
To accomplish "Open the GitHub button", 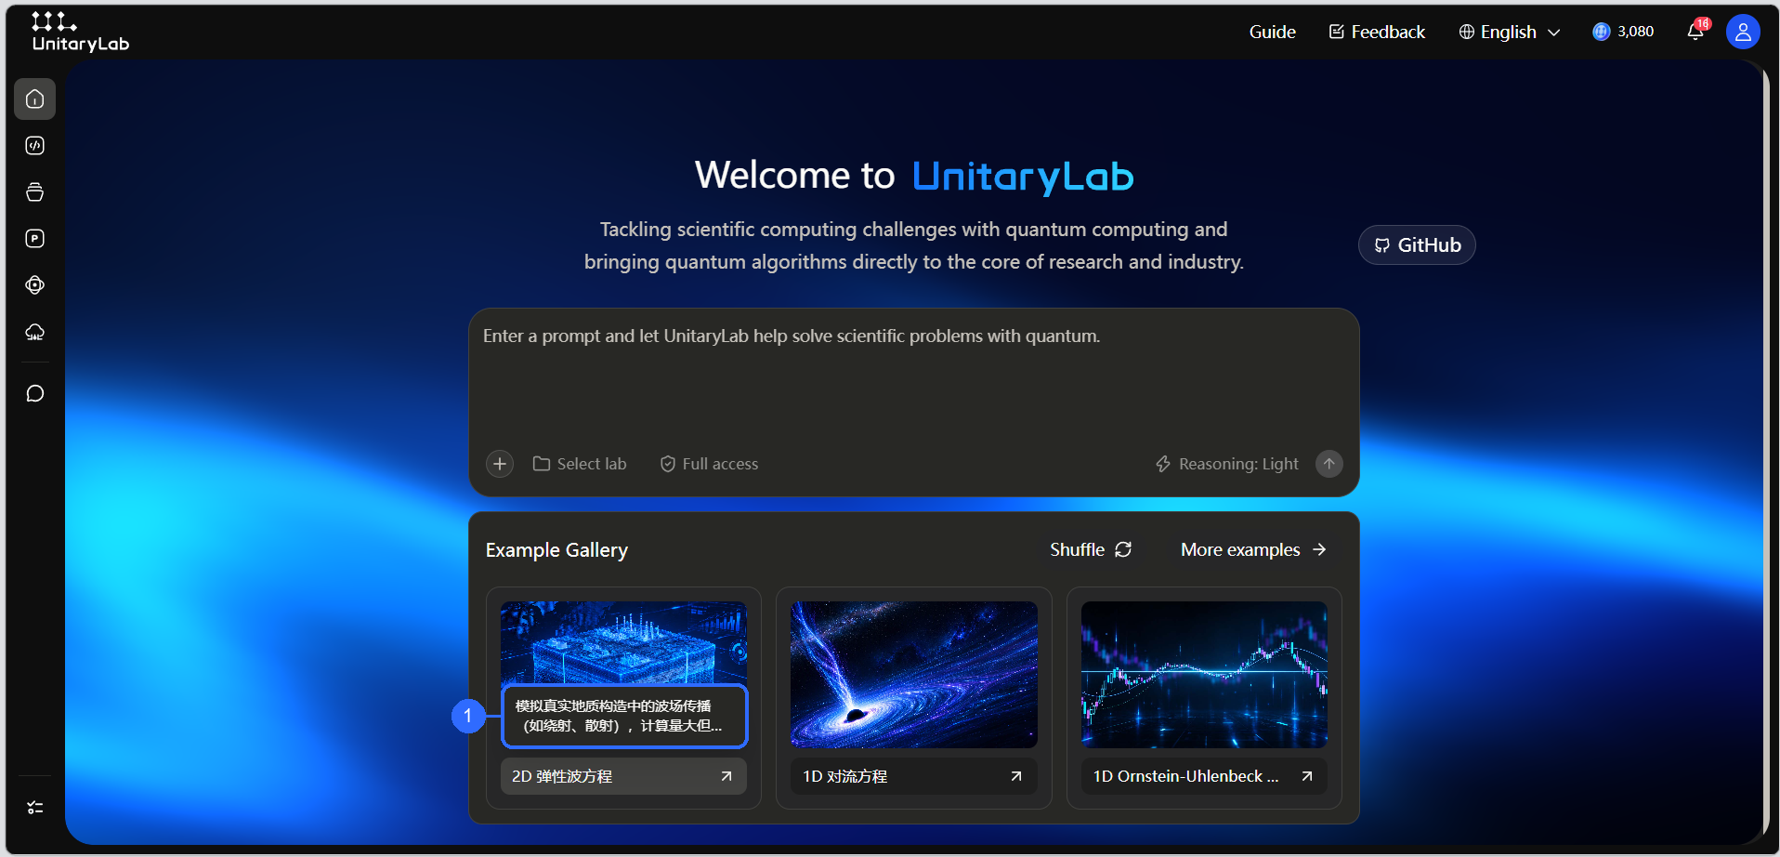I will (1417, 245).
